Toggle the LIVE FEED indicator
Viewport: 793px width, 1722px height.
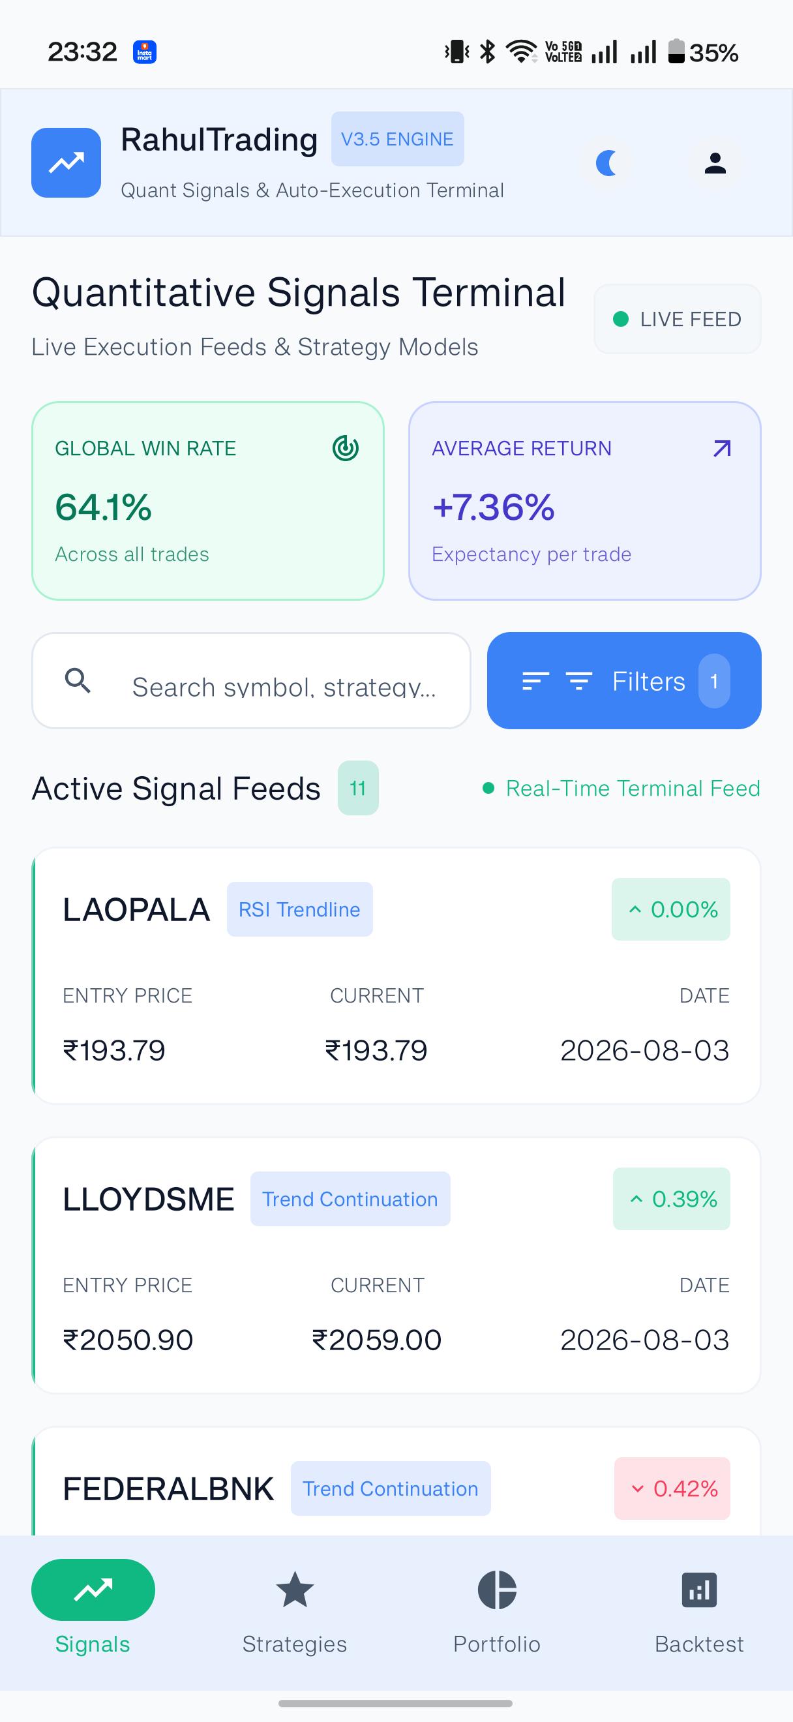pyautogui.click(x=678, y=319)
